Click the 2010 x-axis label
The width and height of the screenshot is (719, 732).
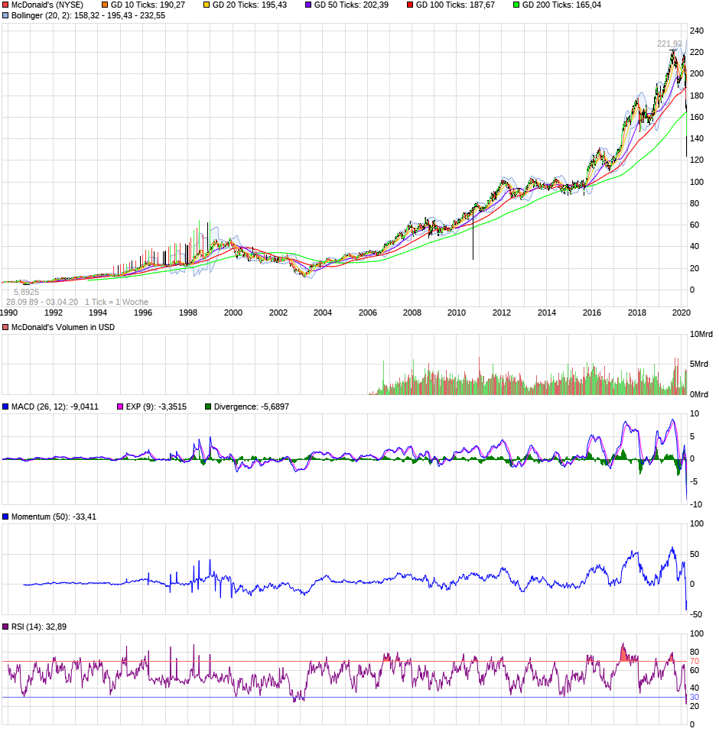[x=457, y=313]
